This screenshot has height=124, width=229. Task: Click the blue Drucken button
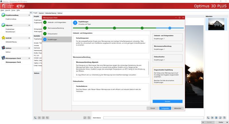[167, 101]
